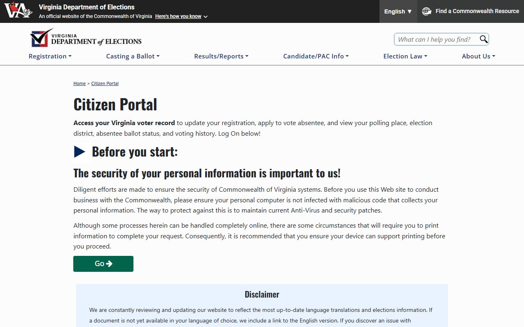Click the Citizen Portal breadcrumb link
The height and width of the screenshot is (327, 524).
pos(105,83)
